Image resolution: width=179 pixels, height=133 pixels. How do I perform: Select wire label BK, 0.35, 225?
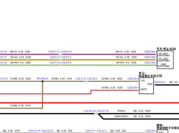click(118, 131)
